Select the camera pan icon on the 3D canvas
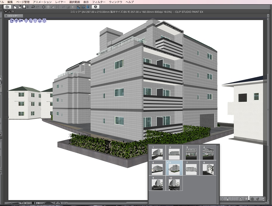Screen dimensions: 272x206 [16, 21]
